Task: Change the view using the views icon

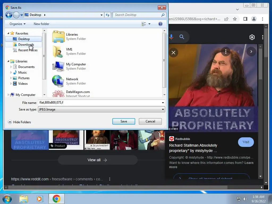Action: click(144, 24)
